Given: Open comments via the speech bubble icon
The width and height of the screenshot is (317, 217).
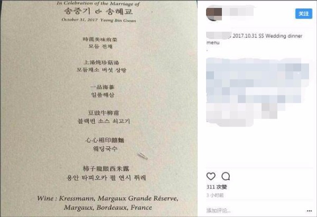Looking at the screenshot, I should coord(226,176).
